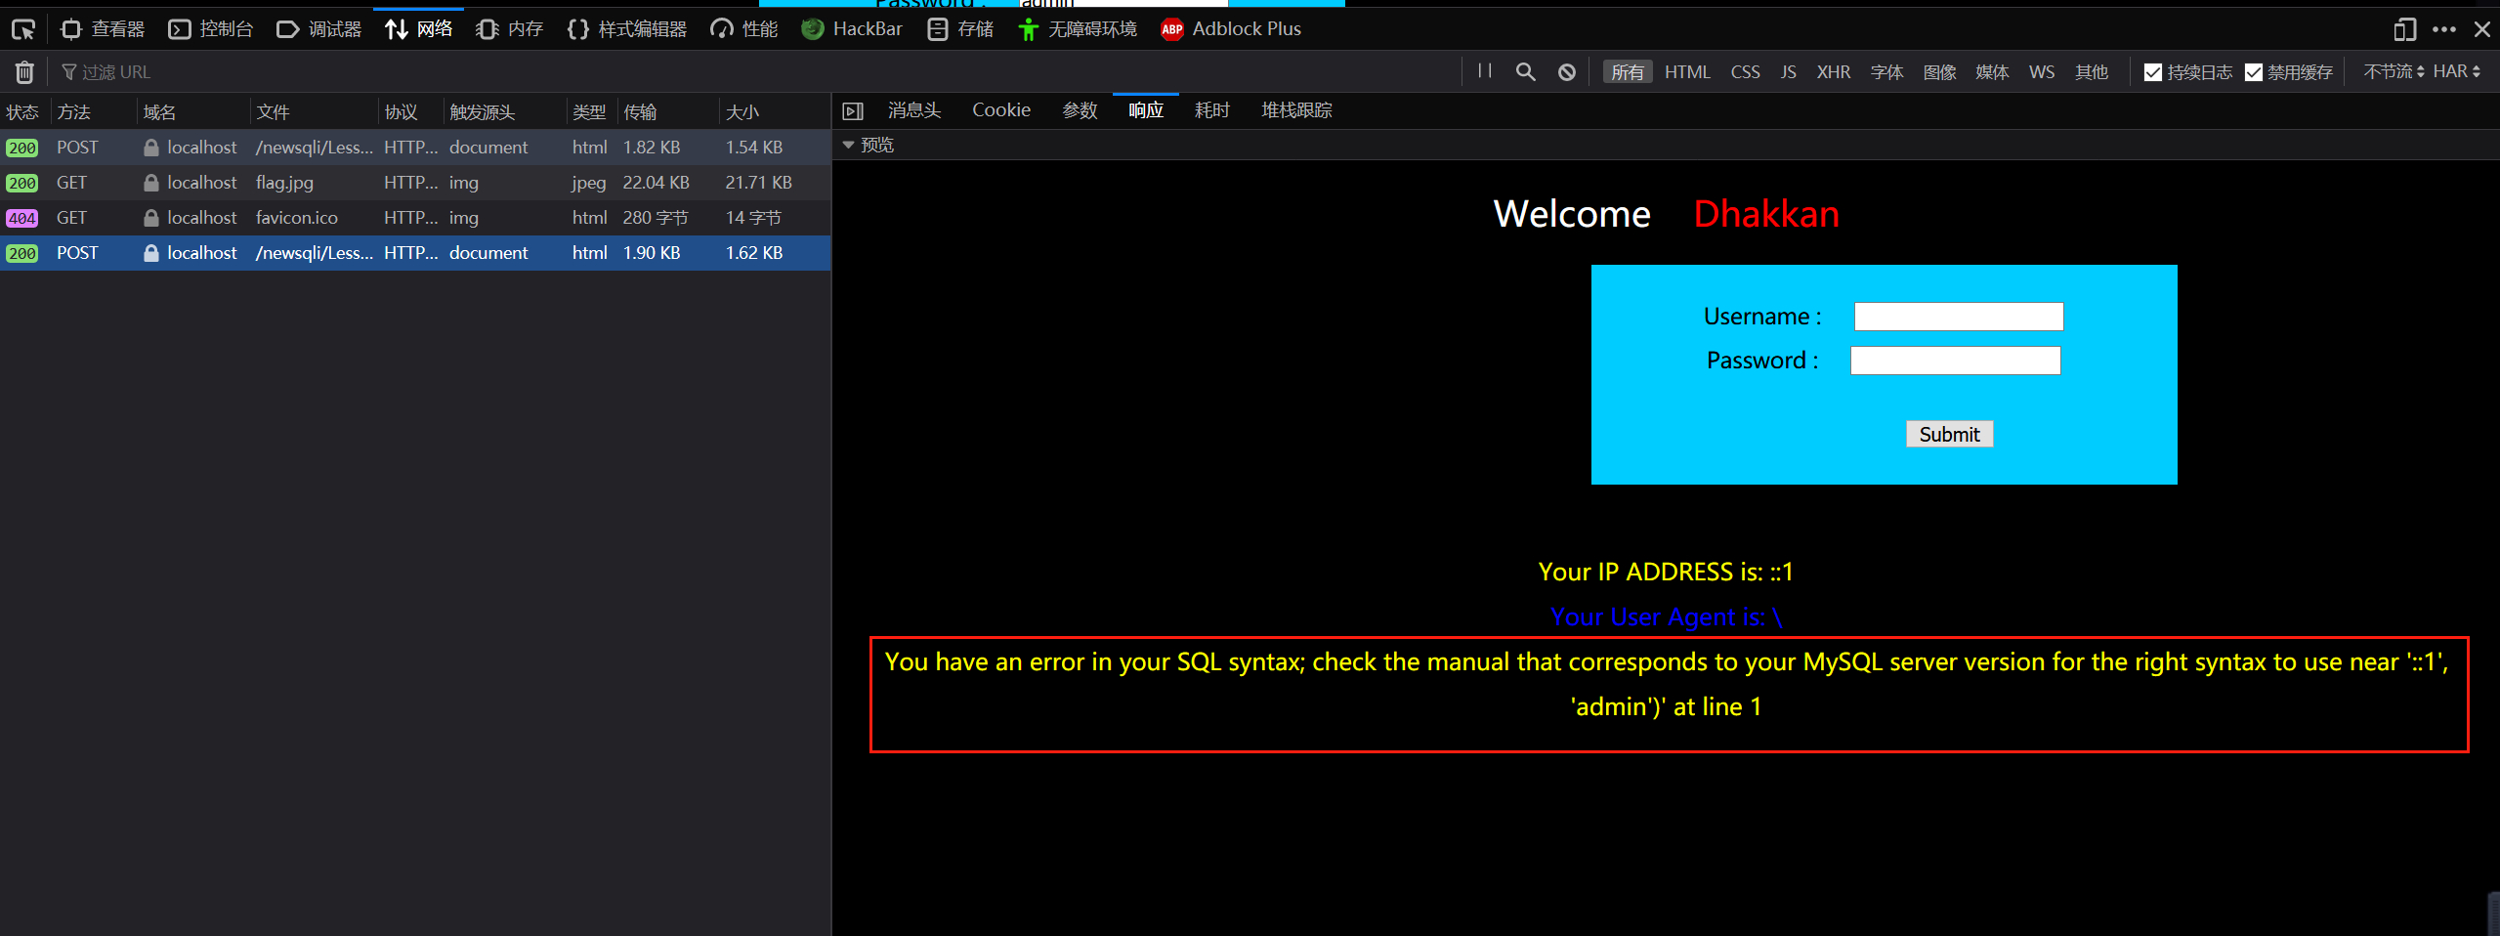Switch to the 控制台 console tab

point(210,29)
